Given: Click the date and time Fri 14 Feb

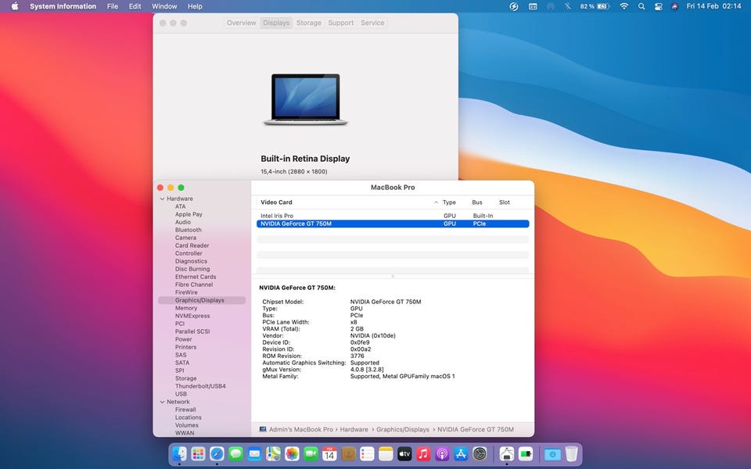Looking at the screenshot, I should click(713, 6).
